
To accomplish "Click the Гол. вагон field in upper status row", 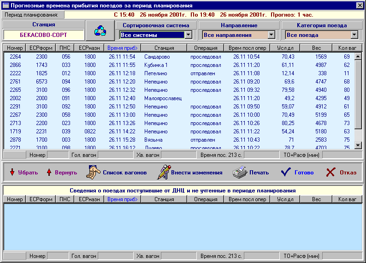I will [116, 155].
